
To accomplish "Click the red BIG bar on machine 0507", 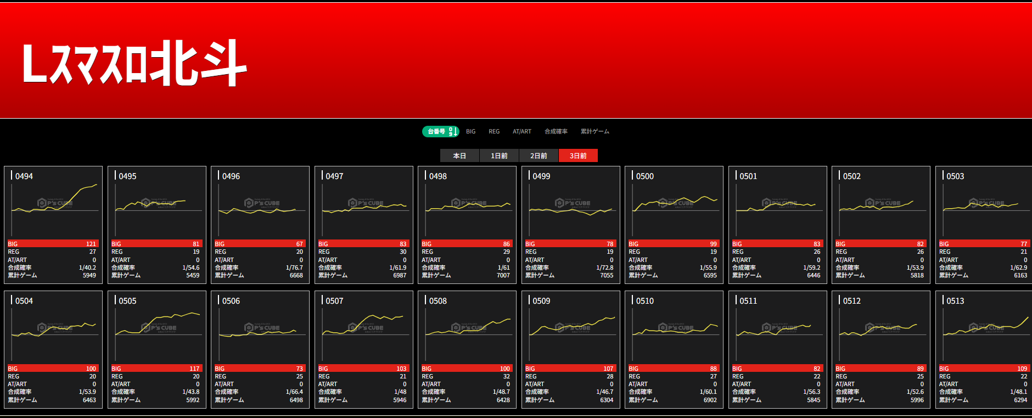I will tap(363, 369).
